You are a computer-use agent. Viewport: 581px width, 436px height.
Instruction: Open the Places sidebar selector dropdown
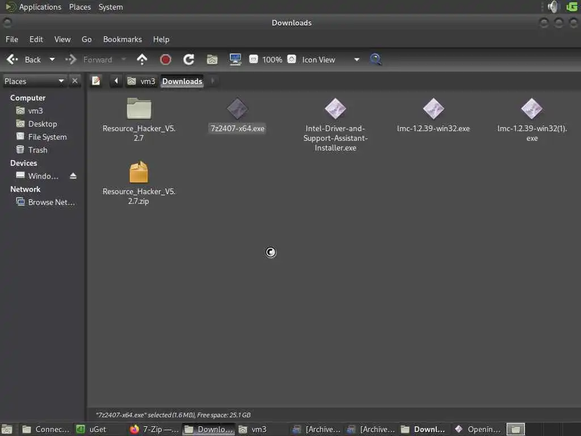pyautogui.click(x=35, y=81)
